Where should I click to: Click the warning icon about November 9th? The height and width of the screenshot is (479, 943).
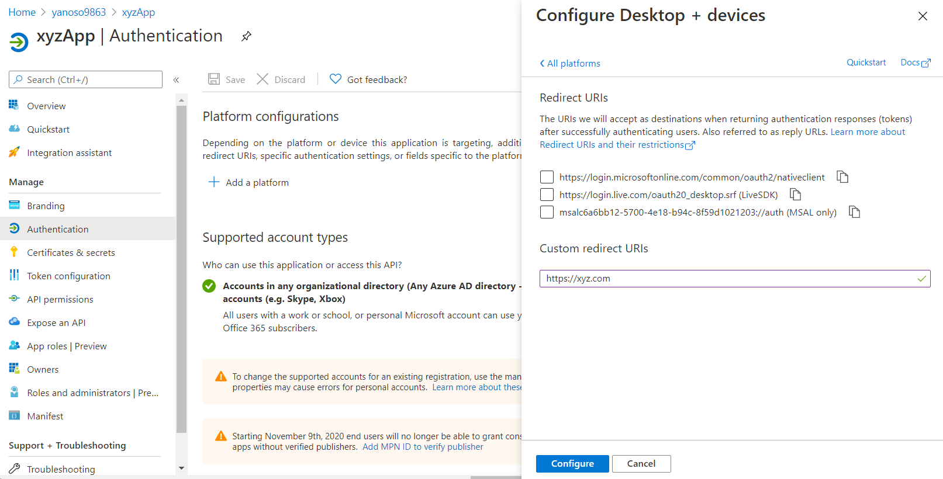point(221,436)
